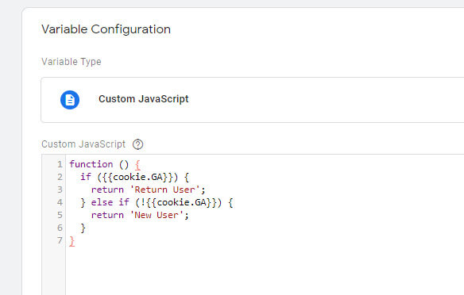This screenshot has width=464, height=295.
Task: Click the closing red brace on line 7
Action: click(x=72, y=241)
